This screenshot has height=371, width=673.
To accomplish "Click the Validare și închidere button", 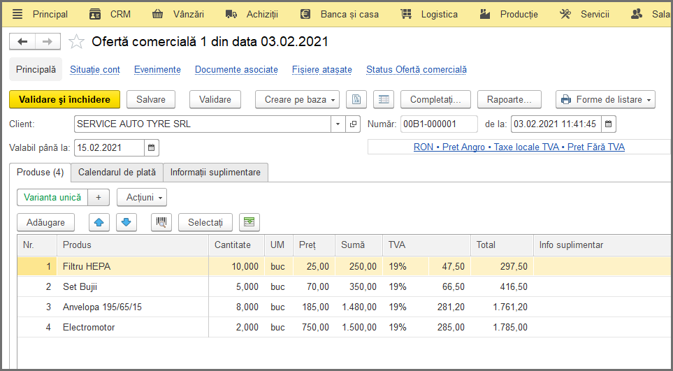I will [x=64, y=99].
